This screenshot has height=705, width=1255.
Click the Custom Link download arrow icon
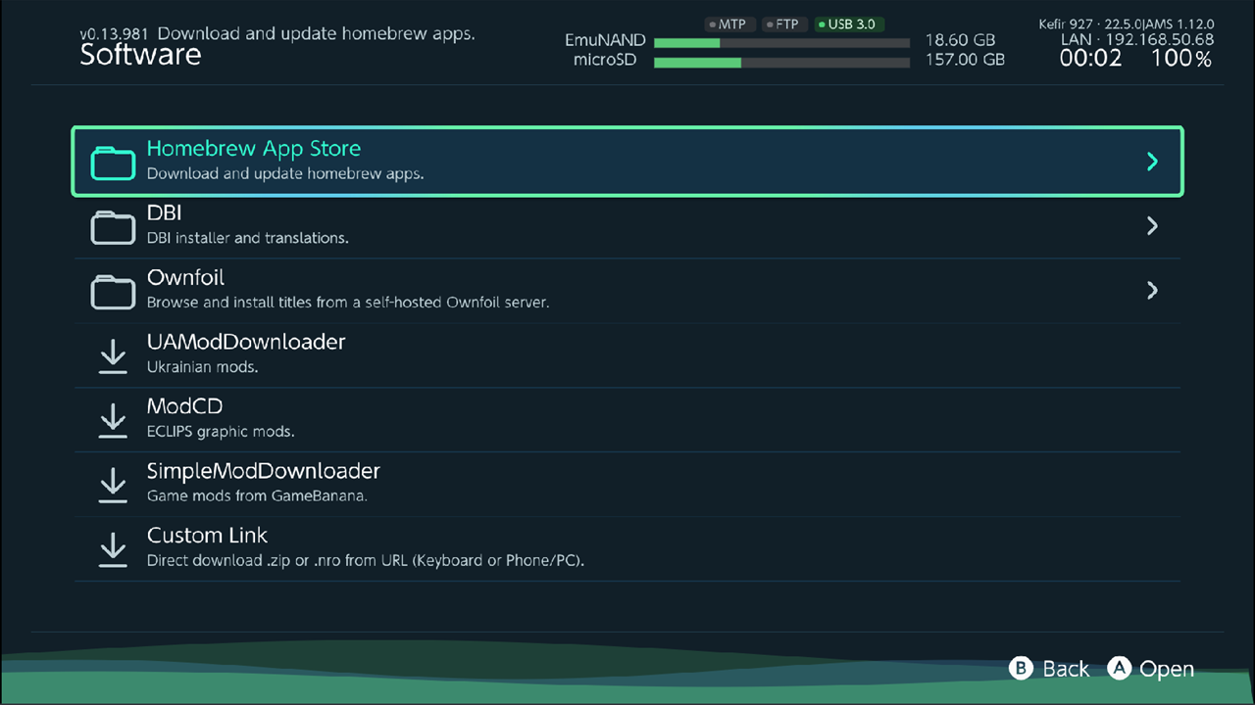(114, 550)
